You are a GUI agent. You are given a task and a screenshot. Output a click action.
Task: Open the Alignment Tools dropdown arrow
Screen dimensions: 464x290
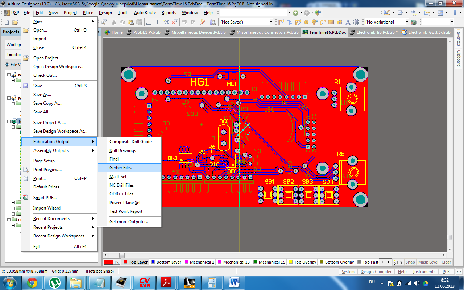coord(406,12)
